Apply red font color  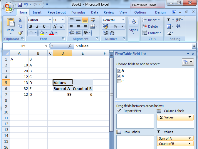tap(52, 33)
